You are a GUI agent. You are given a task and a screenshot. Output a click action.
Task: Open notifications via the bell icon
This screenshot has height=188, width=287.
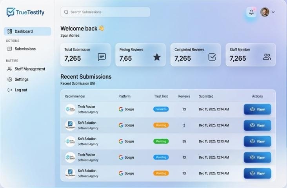point(251,12)
